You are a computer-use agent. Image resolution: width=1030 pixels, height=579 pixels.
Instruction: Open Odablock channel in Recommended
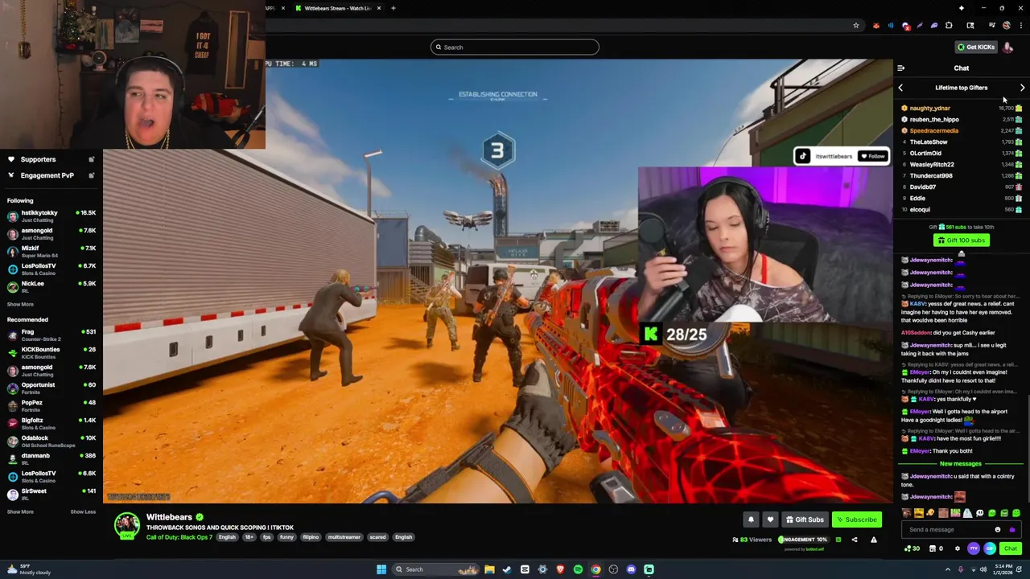point(51,441)
